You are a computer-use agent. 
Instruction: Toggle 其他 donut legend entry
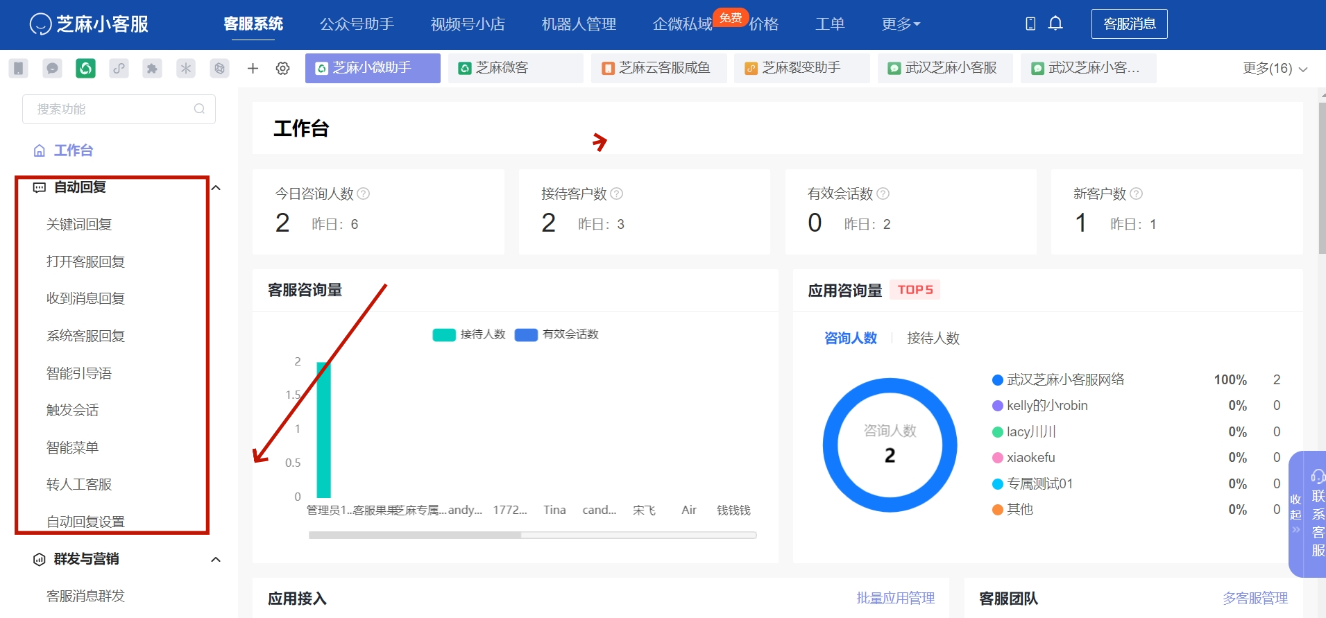[x=1012, y=509]
